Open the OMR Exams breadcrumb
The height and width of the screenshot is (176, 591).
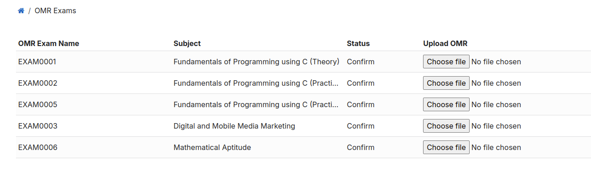click(55, 10)
